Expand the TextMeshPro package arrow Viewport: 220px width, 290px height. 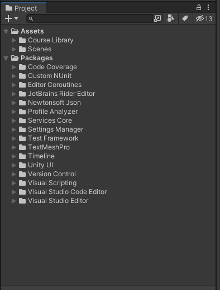click(x=14, y=147)
